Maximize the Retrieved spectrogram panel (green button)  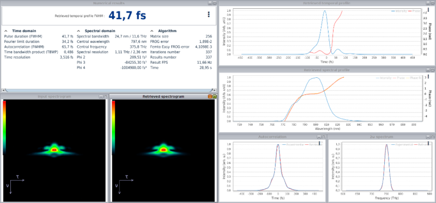pos(214,96)
